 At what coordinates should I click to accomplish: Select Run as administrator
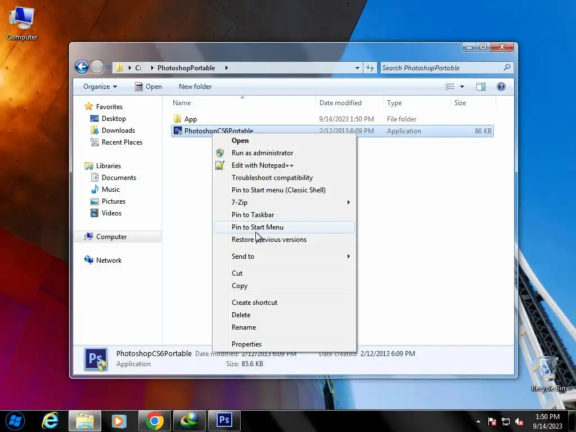coord(284,153)
